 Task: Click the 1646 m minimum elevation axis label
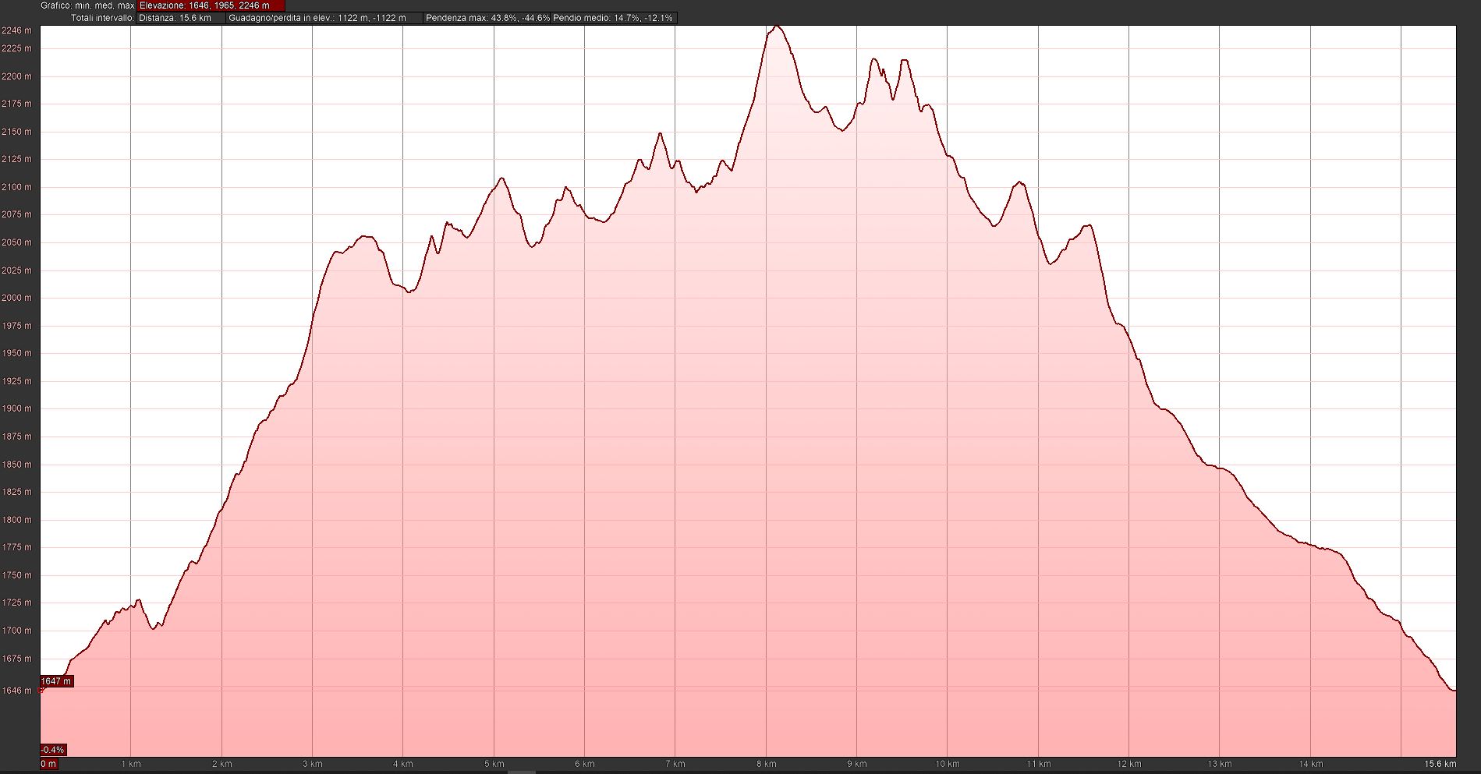point(16,691)
